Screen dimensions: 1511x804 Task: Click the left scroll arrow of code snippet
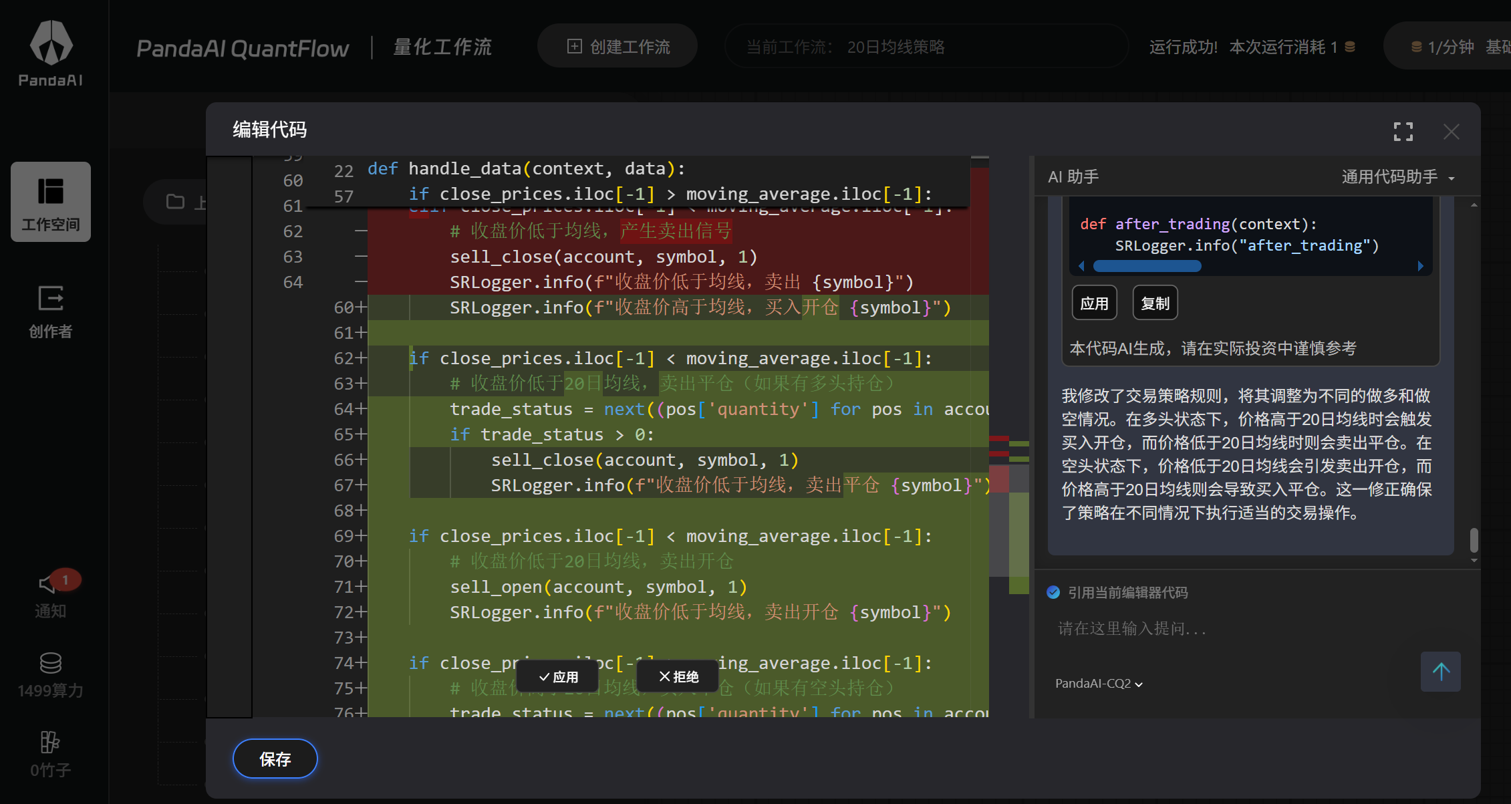1081,266
